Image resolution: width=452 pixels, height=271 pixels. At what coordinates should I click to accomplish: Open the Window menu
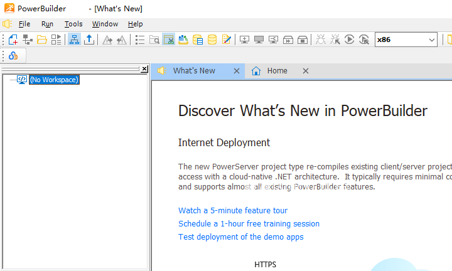click(x=105, y=24)
